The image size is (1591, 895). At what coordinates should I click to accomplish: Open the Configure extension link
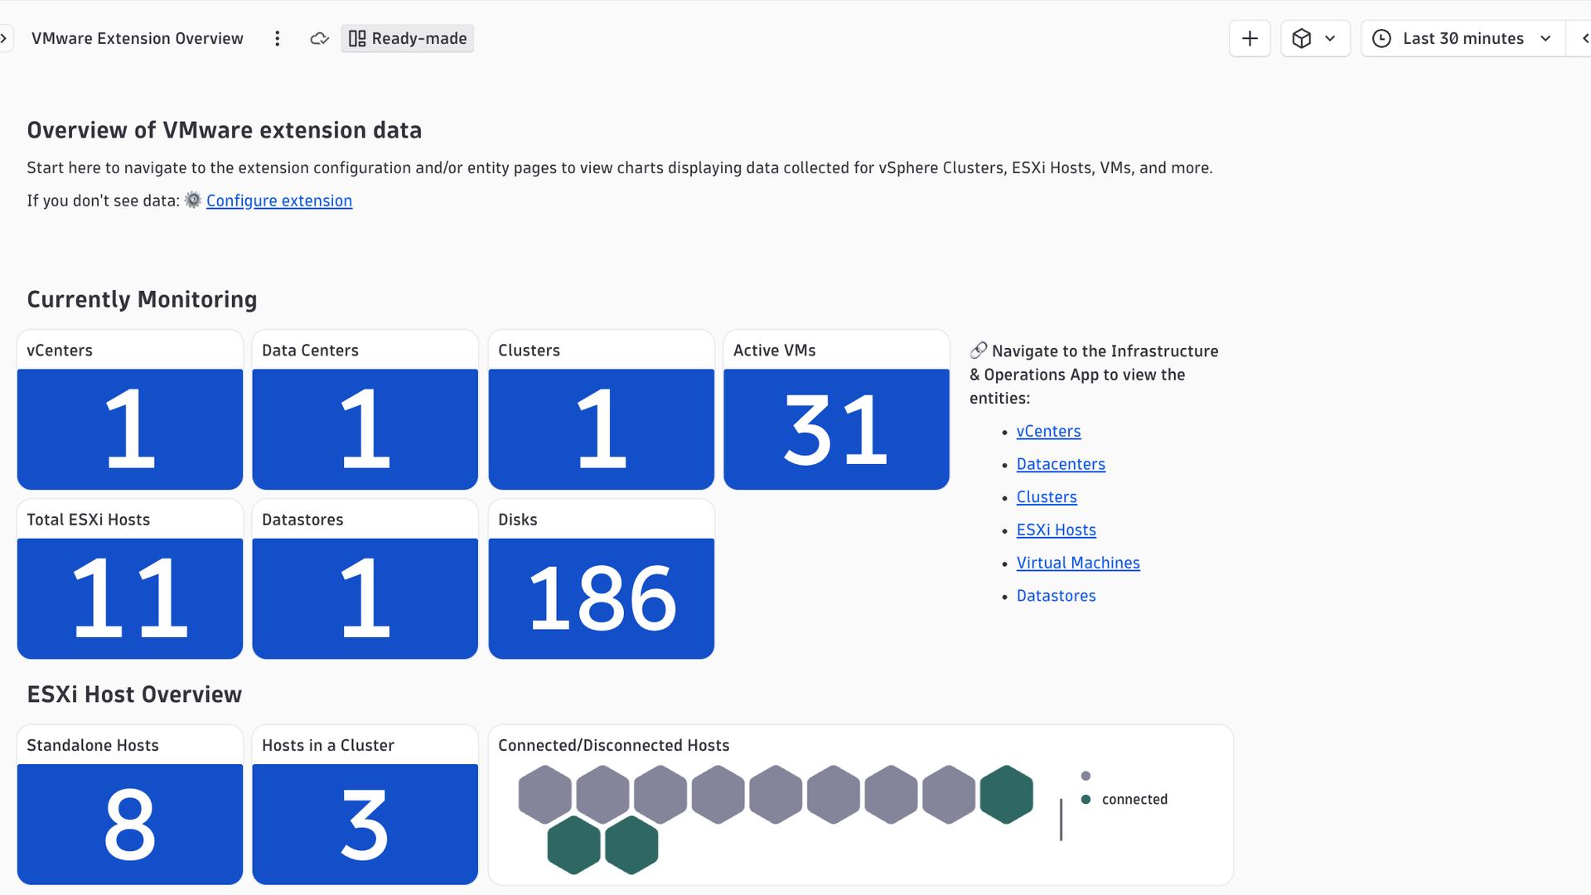pos(279,201)
